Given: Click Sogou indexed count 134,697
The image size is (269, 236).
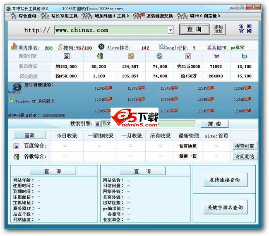Looking at the screenshot, I should (130, 67).
